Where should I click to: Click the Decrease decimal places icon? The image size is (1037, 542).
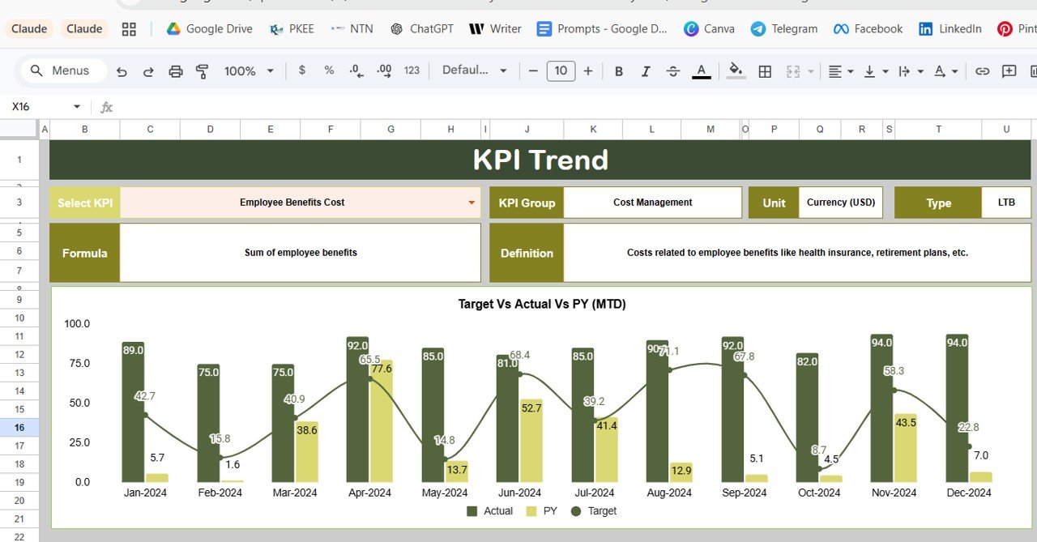click(356, 71)
